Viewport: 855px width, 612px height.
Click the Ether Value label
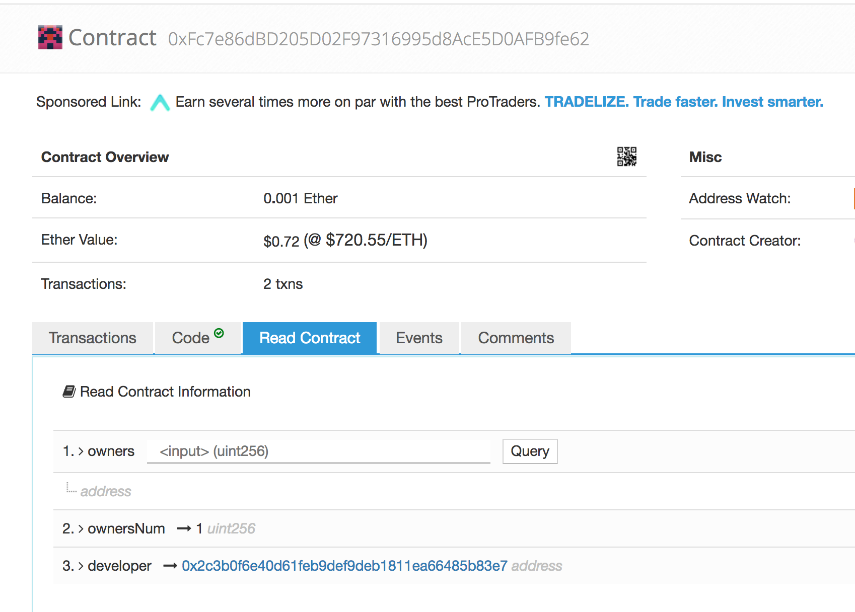pyautogui.click(x=79, y=240)
